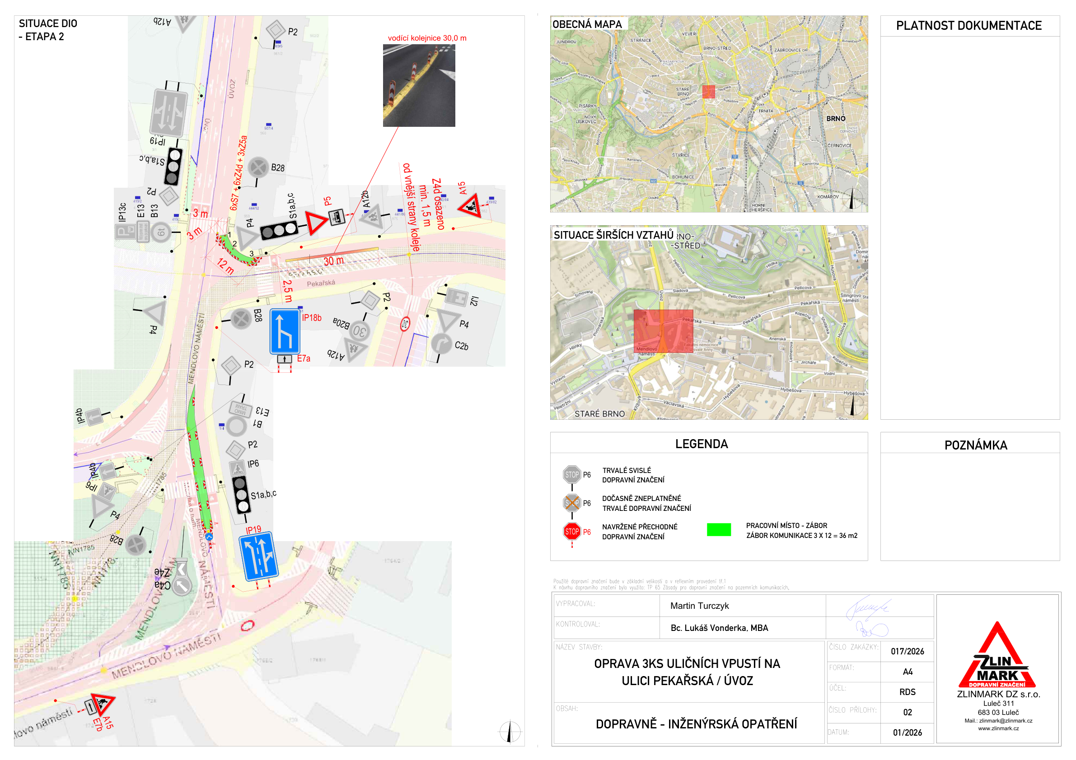1076x760 pixels.
Task: Select attachment number 02
Action: pyautogui.click(x=908, y=712)
